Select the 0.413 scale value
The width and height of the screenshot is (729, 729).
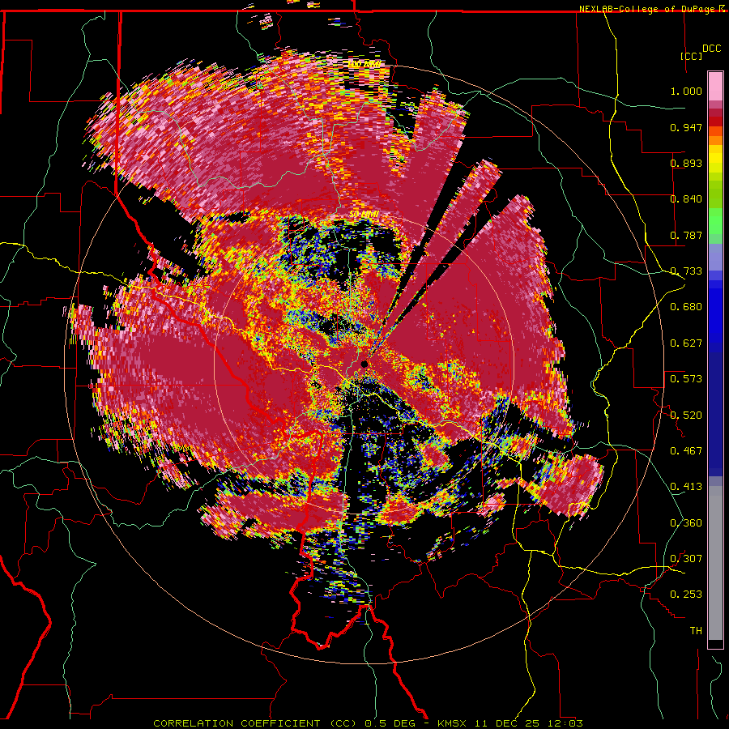pyautogui.click(x=686, y=487)
